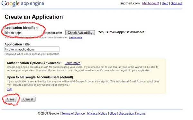This screenshot has width=193, height=120.
Task: Click the 'Application Identifier:' label
Action: pos(21,28)
